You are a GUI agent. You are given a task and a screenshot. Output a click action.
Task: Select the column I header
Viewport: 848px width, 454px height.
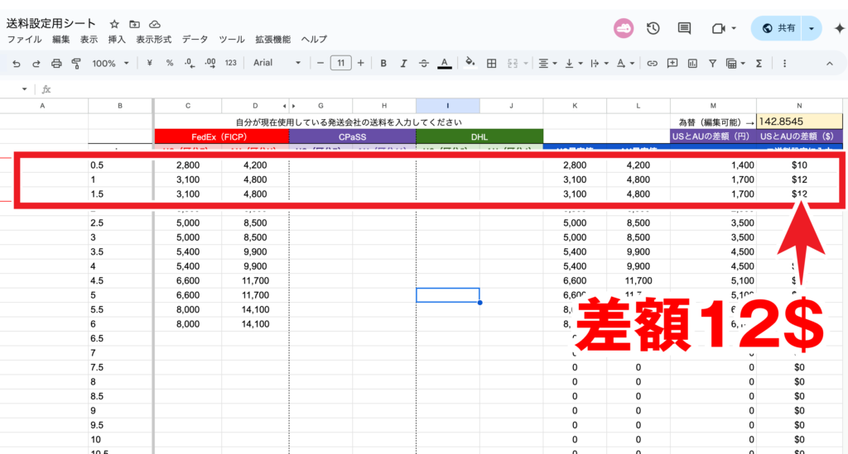[x=448, y=106]
